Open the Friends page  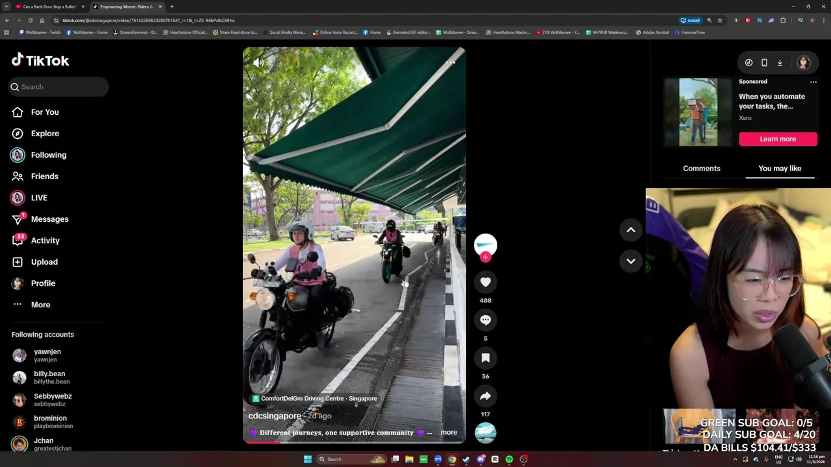pos(35,176)
